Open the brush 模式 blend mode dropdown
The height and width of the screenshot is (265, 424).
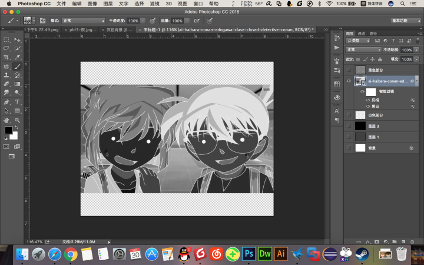coord(83,21)
